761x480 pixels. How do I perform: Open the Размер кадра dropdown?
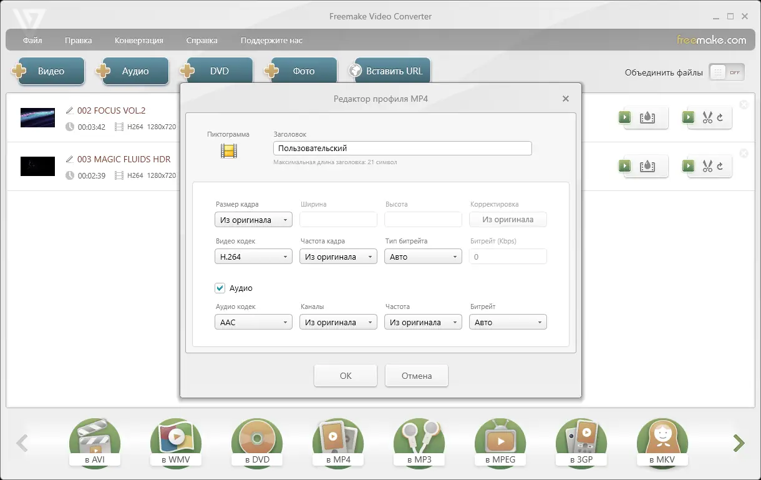(253, 220)
